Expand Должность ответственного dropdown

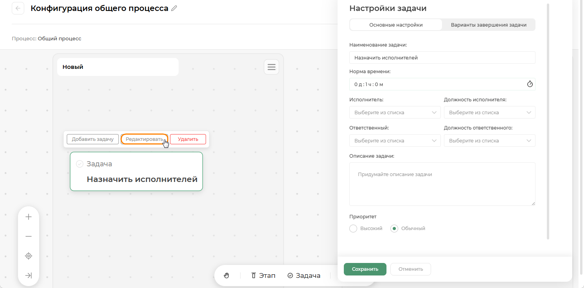click(489, 141)
